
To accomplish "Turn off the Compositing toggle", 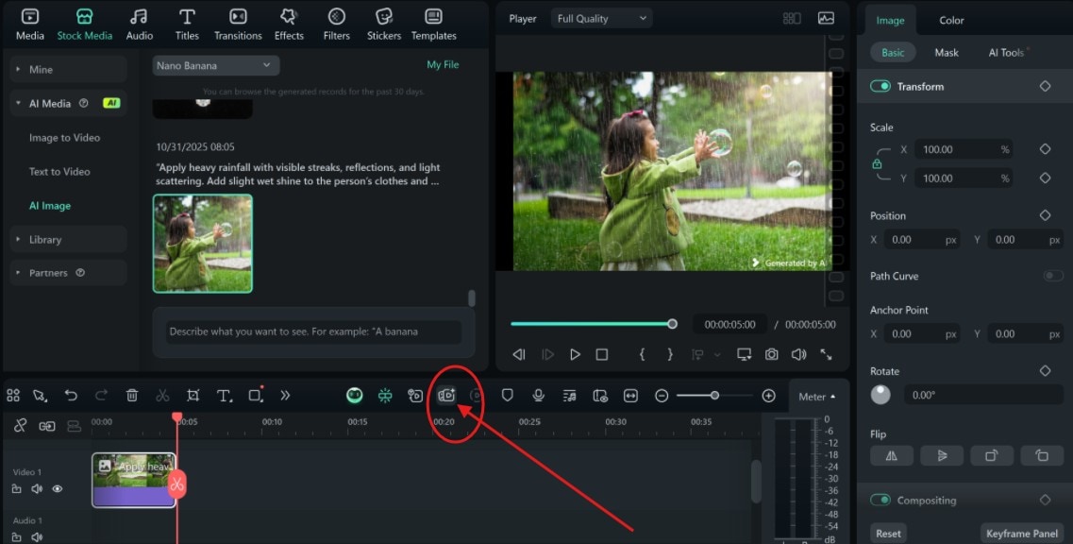I will coord(879,500).
